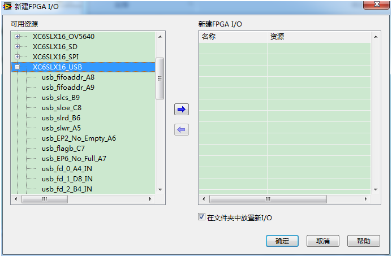Click the 名称 column header
The width and height of the screenshot is (392, 257).
[233, 37]
